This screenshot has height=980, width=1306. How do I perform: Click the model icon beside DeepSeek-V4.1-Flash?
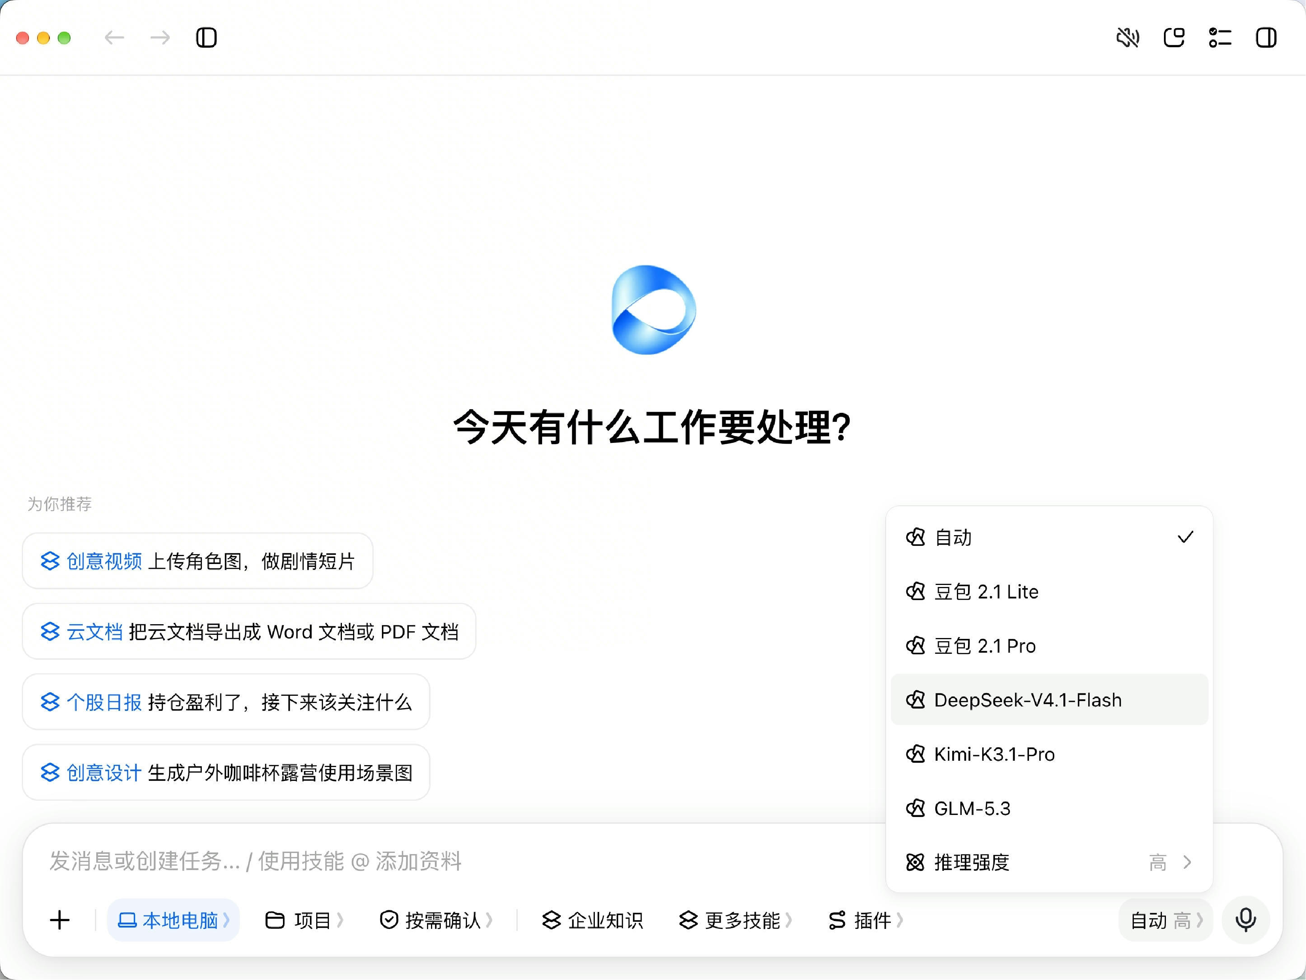pyautogui.click(x=915, y=700)
